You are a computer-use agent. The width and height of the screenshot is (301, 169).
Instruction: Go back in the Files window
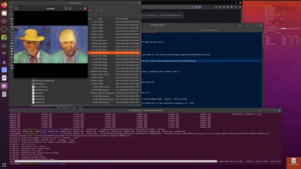pyautogui.click(x=11, y=10)
